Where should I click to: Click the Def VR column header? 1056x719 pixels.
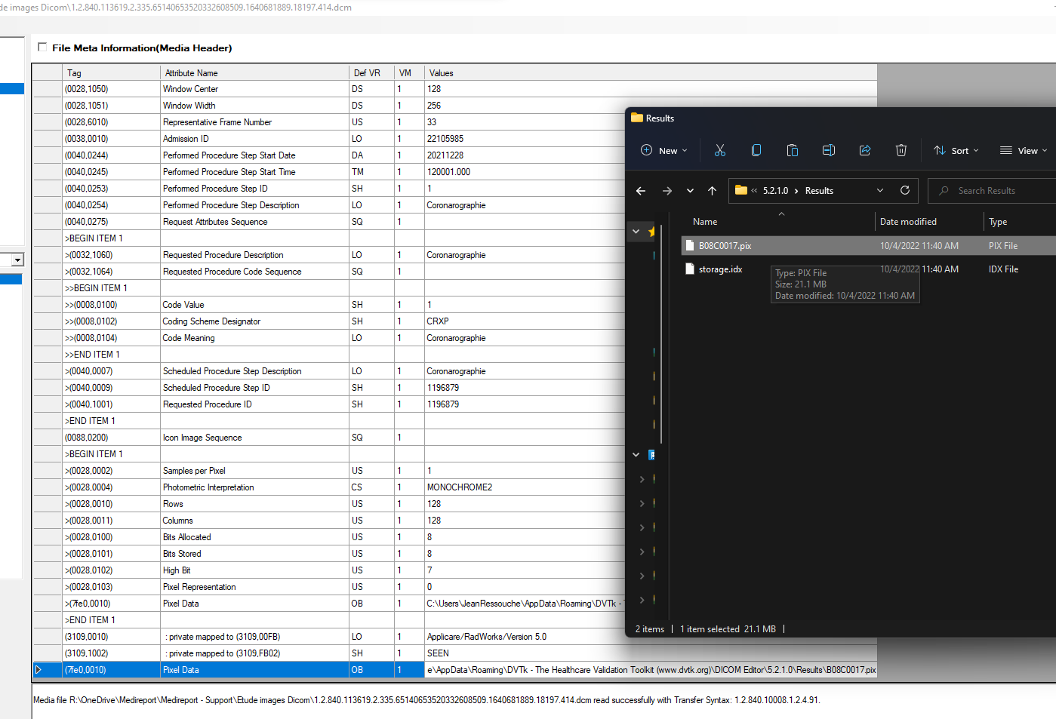[x=372, y=72]
